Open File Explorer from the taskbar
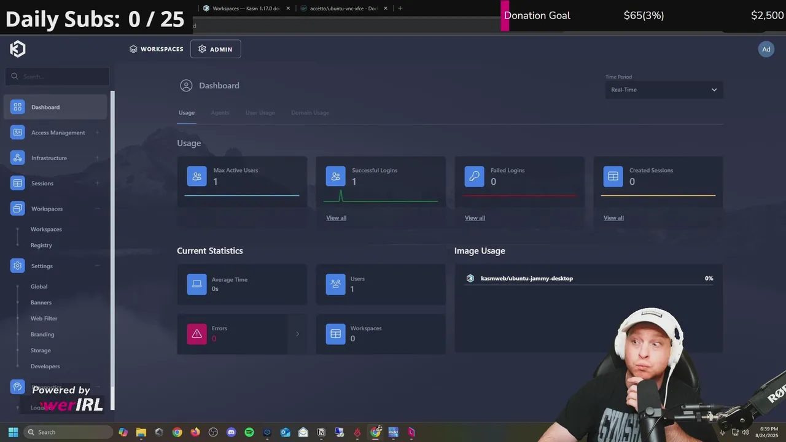 (141, 432)
